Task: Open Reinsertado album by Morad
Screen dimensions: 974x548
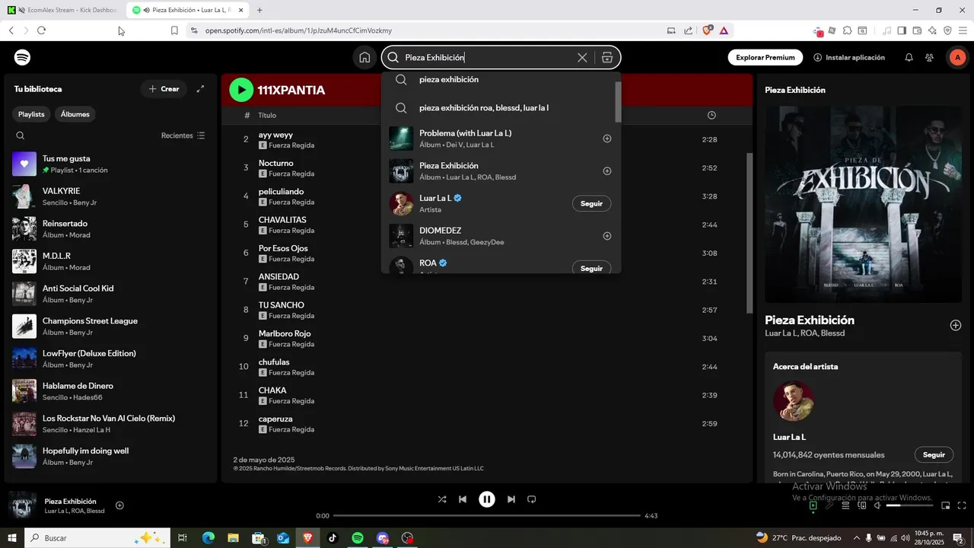Action: pyautogui.click(x=110, y=229)
